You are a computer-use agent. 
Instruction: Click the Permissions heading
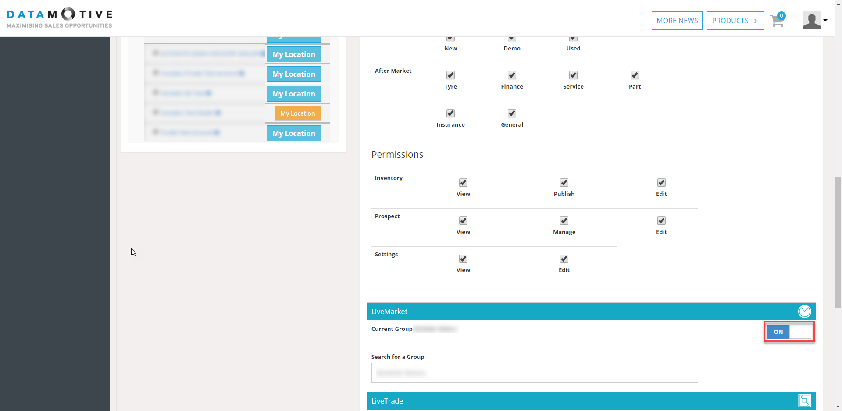click(397, 155)
